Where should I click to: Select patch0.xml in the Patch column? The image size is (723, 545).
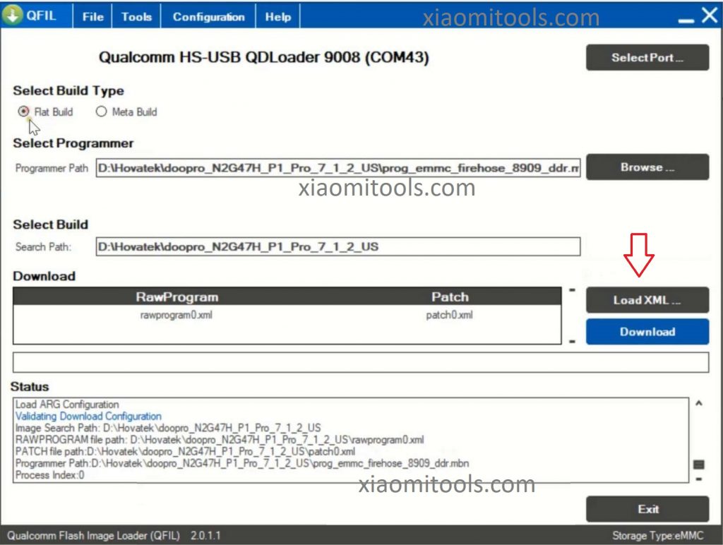449,315
